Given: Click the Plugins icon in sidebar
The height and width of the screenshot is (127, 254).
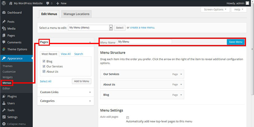Looking at the screenshot, I should click(x=4, y=96).
